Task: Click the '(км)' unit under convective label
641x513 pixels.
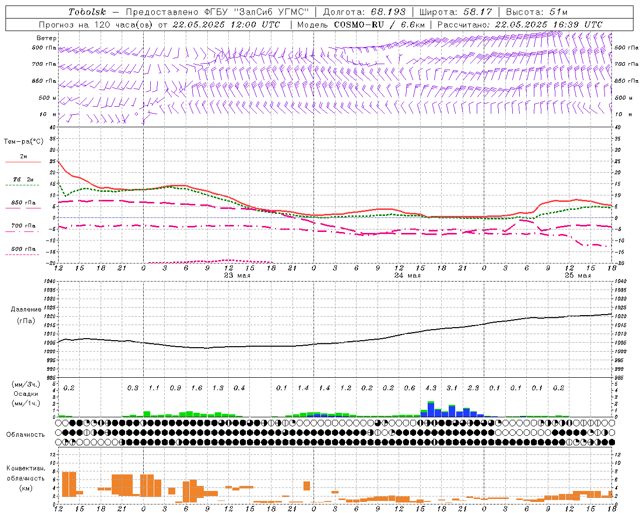Action: click(26, 488)
